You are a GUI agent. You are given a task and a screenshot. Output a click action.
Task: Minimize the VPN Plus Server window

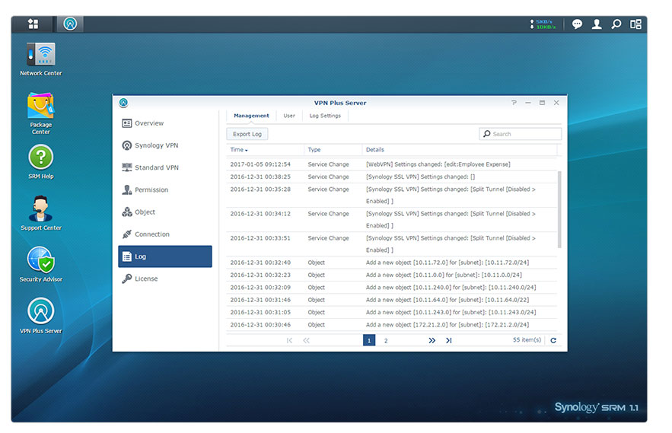(528, 103)
